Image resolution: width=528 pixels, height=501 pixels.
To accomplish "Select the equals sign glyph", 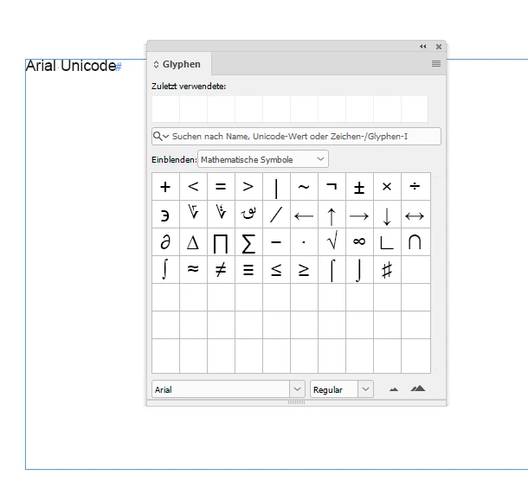I will coord(221,187).
